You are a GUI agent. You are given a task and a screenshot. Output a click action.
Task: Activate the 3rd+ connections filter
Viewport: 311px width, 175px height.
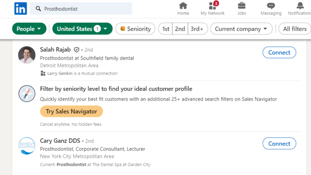pyautogui.click(x=198, y=29)
